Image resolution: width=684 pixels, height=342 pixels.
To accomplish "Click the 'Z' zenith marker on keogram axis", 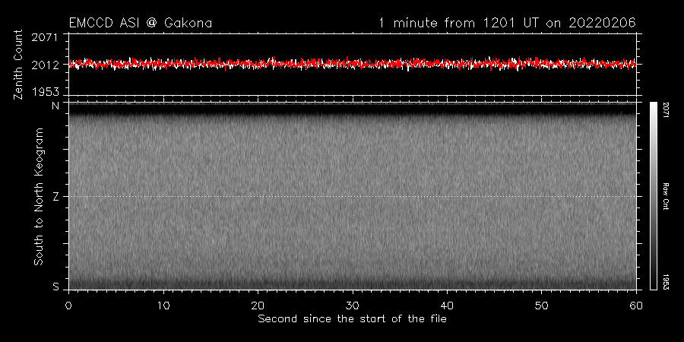I will point(55,197).
